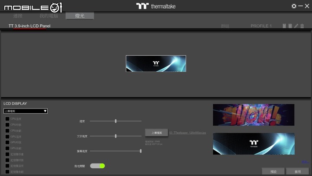This screenshot has width=312, height=176.
Task: Adjust the 速度 speed slider
Action: [x=116, y=121]
